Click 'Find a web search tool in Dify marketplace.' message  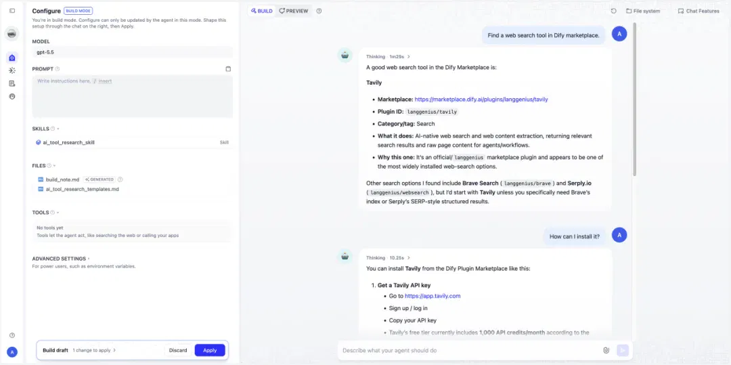tap(543, 35)
